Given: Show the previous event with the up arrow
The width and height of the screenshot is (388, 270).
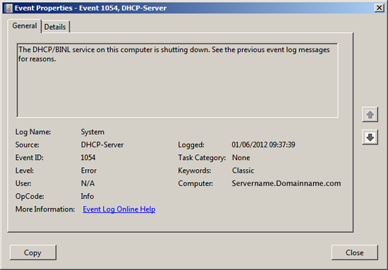Looking at the screenshot, I should pyautogui.click(x=370, y=114).
